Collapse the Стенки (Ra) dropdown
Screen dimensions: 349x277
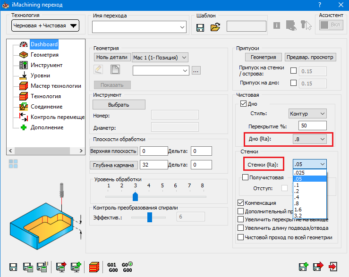[310, 164]
